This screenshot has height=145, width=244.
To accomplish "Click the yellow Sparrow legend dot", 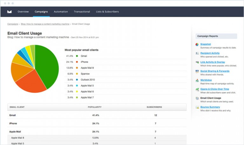I will coord(77,74).
